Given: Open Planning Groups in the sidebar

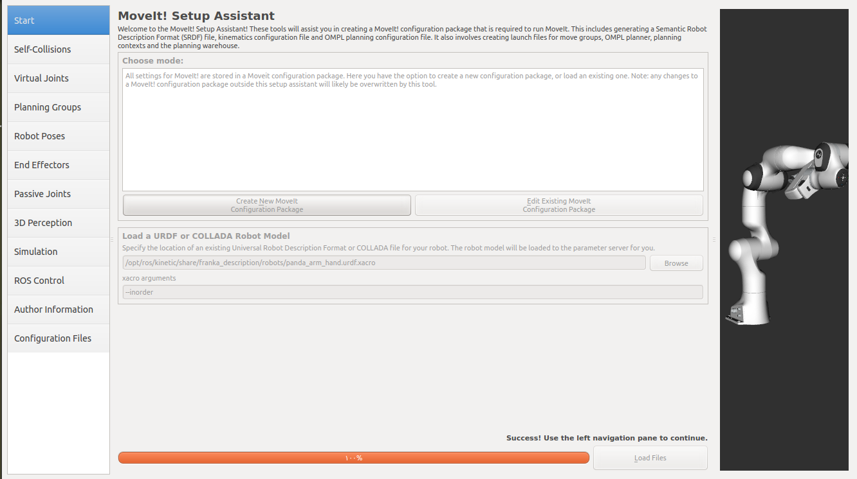Looking at the screenshot, I should (59, 107).
